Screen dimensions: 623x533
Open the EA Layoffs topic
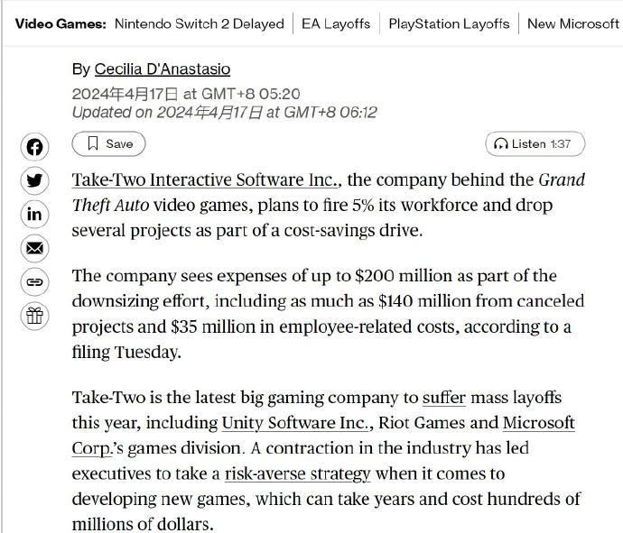tap(336, 23)
